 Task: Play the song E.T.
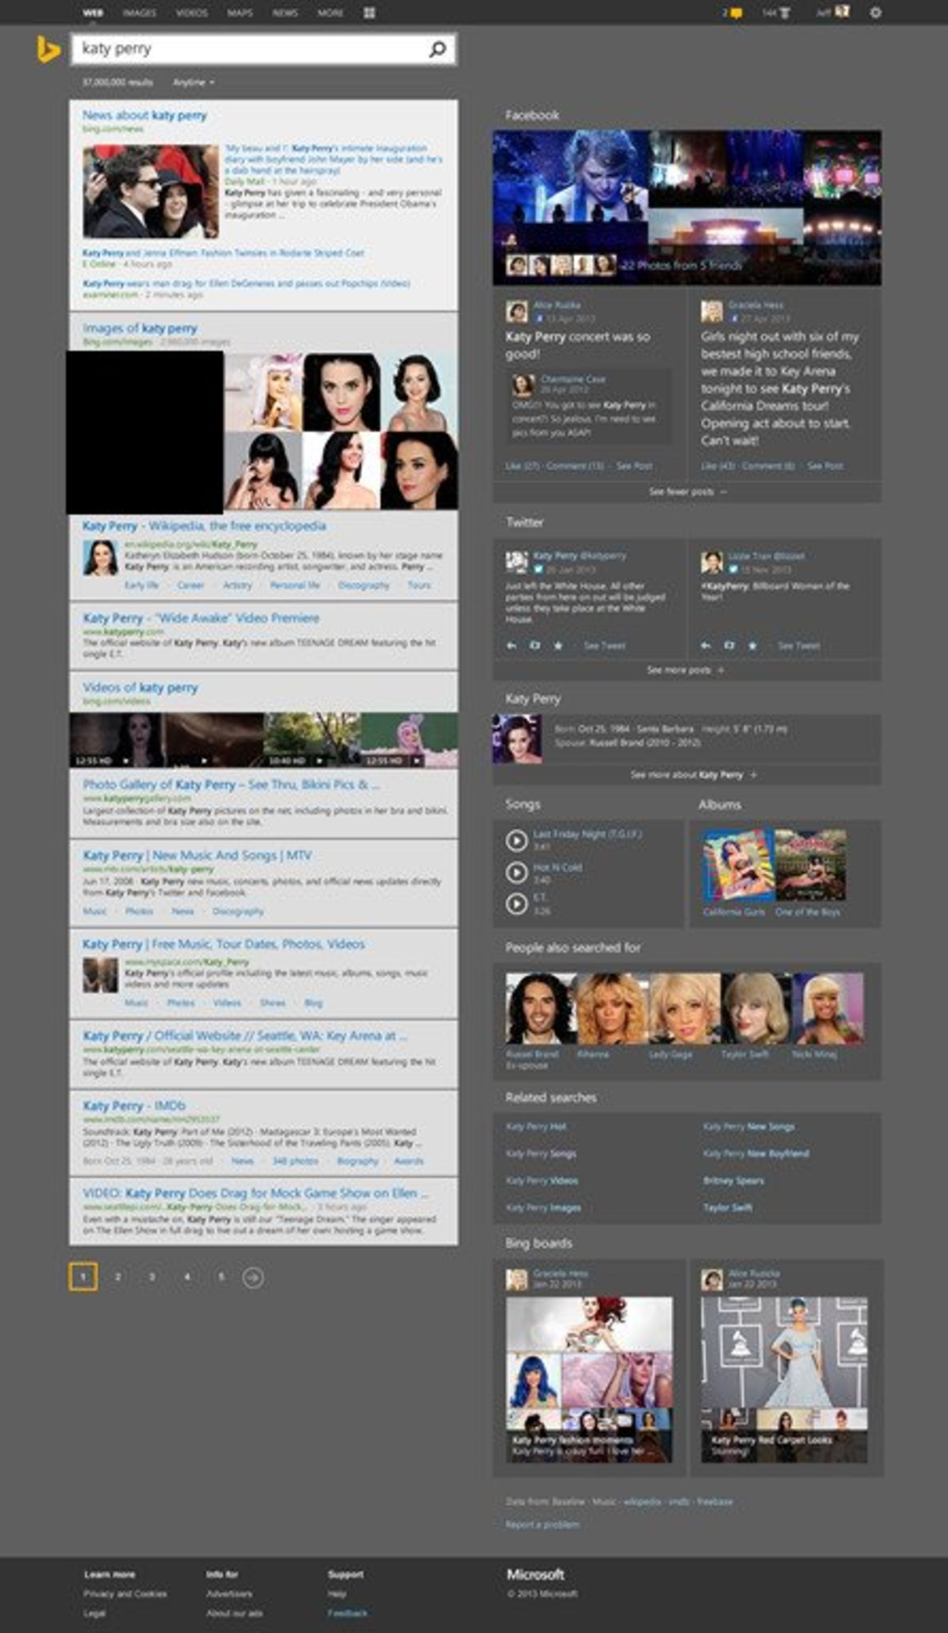516,903
